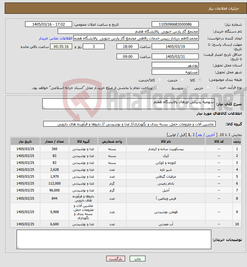Image resolution: width=247 pixels, height=267 pixels.
Task: Select the آجیل item
Action: 166,190
